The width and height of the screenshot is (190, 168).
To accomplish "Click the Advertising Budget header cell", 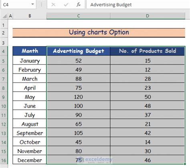I will tap(79, 51).
